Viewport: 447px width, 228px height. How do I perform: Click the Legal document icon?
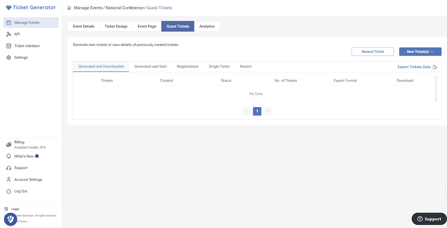(x=6, y=209)
